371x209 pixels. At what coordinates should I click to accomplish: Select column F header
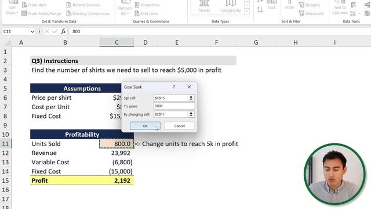coord(216,42)
